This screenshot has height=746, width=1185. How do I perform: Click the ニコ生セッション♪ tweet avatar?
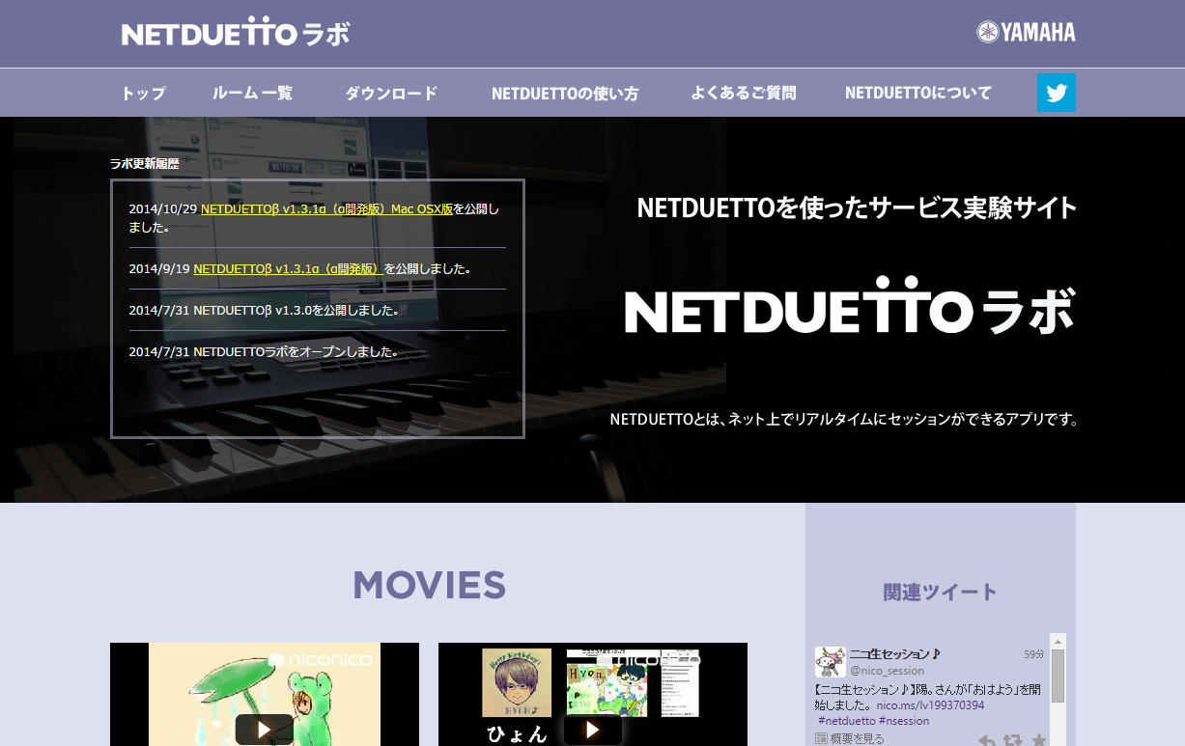click(831, 661)
